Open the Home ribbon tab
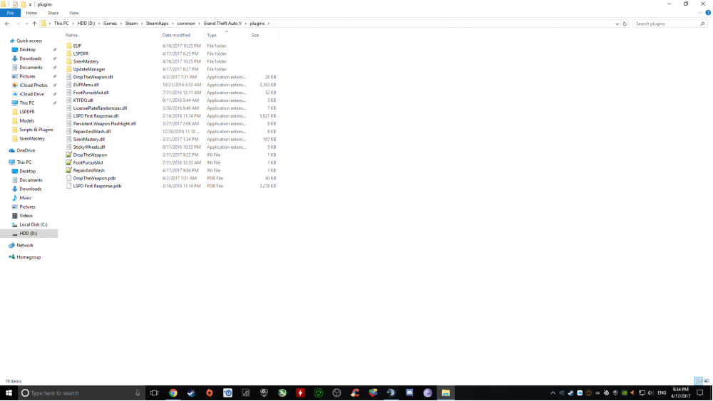 [31, 13]
